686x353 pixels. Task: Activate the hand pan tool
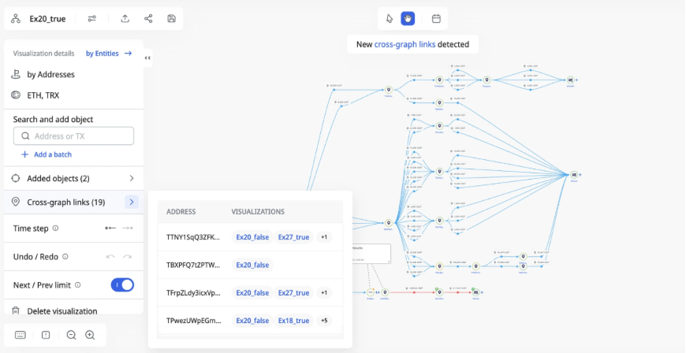pyautogui.click(x=408, y=18)
